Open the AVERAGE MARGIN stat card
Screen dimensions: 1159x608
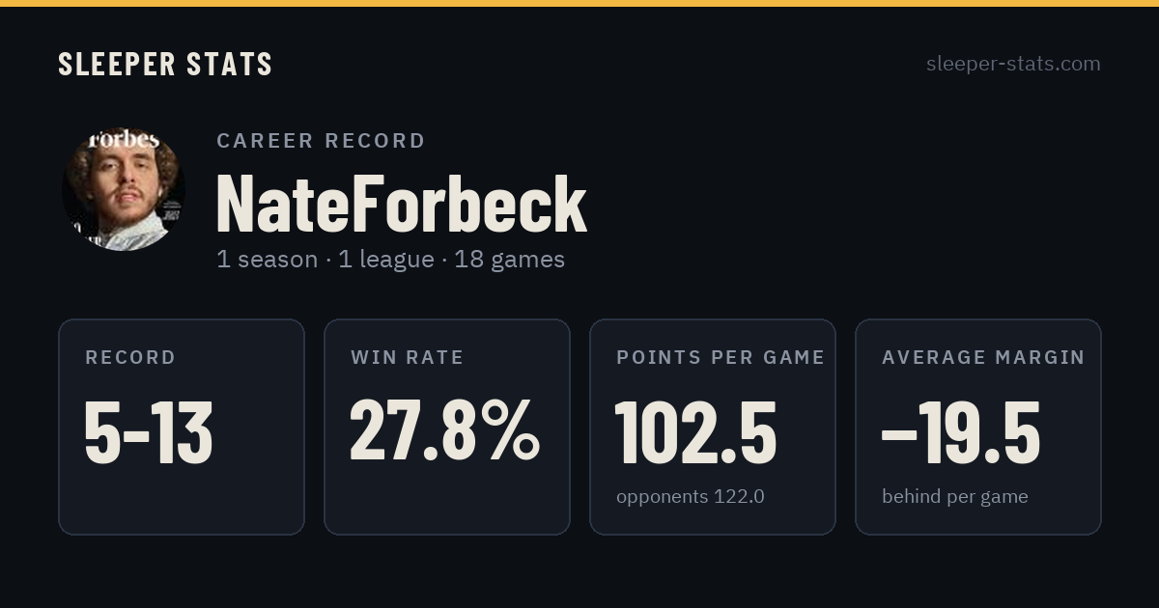pyautogui.click(x=978, y=427)
